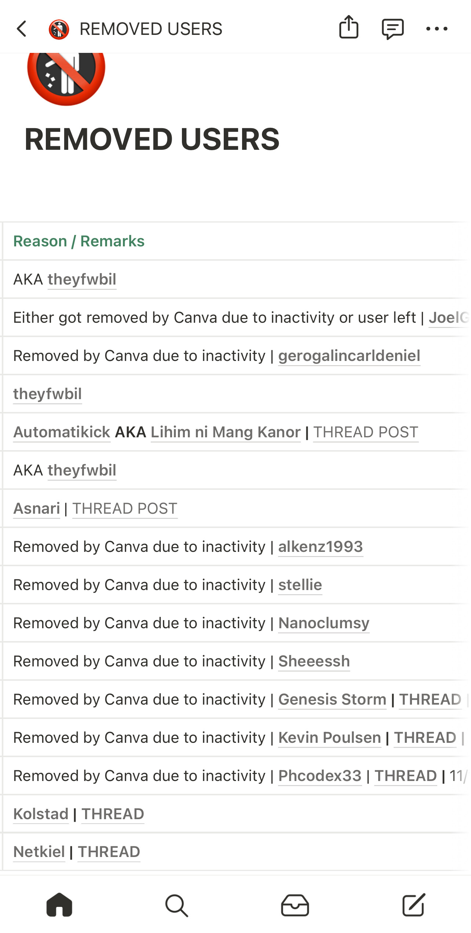Tap the small page icon in header
Viewport: 471px width, 933px height.
point(59,29)
